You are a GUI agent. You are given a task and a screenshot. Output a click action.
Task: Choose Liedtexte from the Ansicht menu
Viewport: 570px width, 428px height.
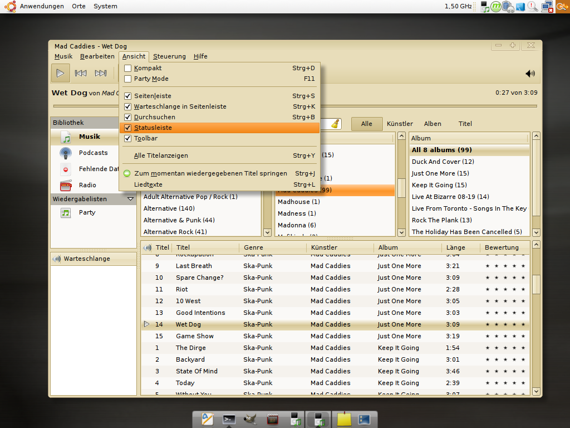click(x=148, y=184)
